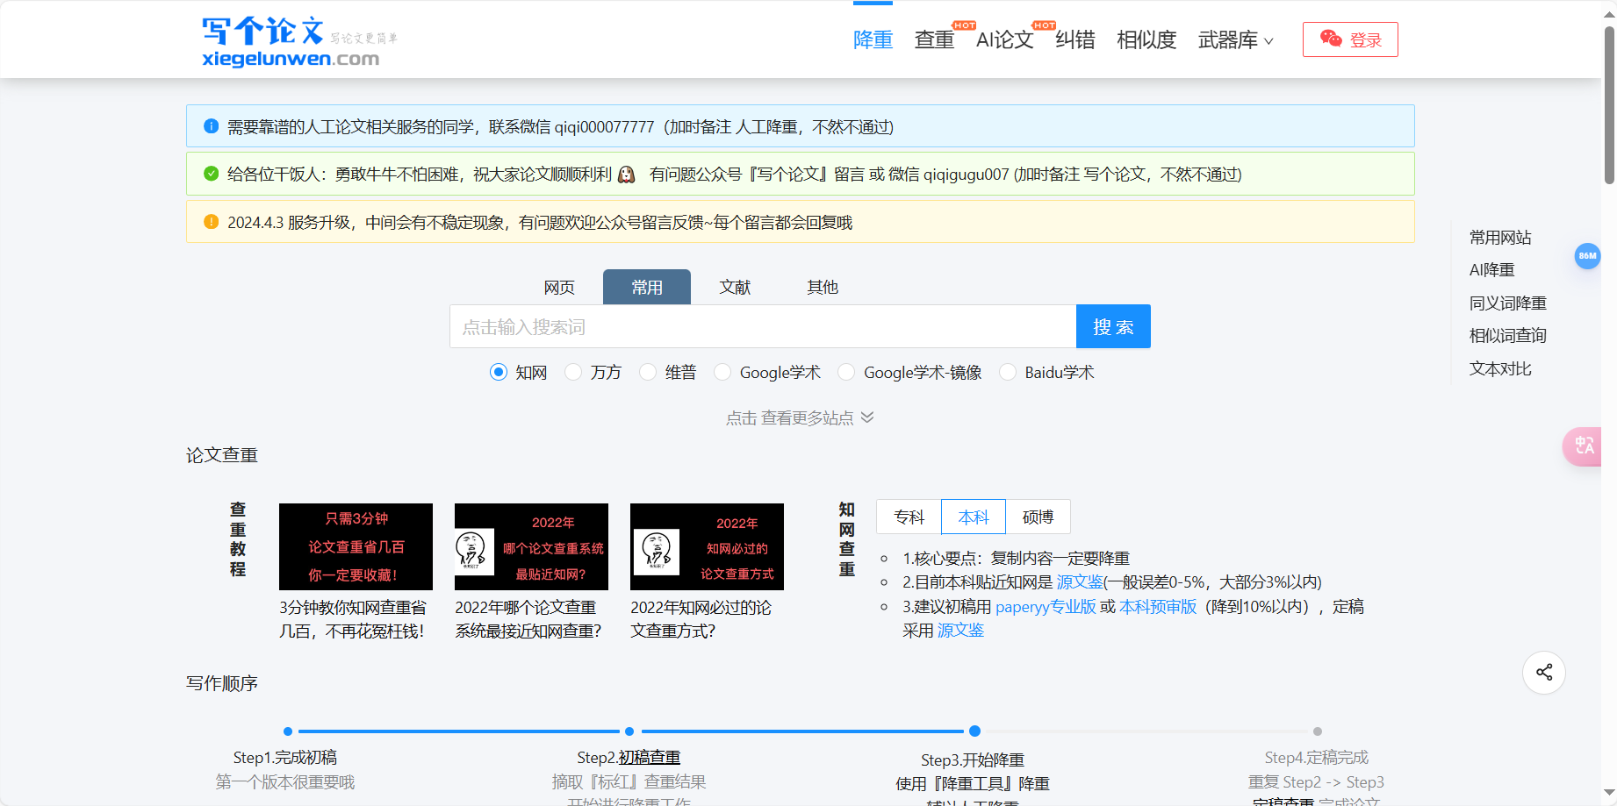Click the share icon at bottom right
Screen dimensions: 1617x806
[x=1543, y=673]
